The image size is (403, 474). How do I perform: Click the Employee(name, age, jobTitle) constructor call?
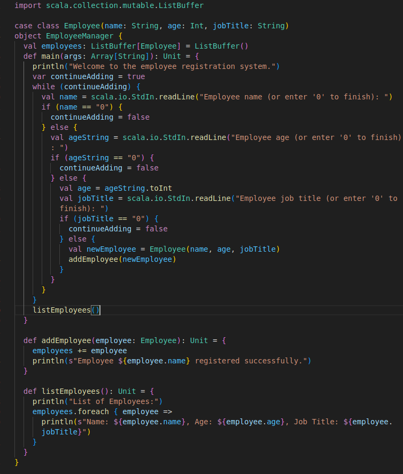[x=214, y=249]
